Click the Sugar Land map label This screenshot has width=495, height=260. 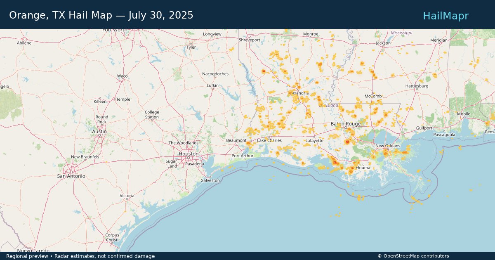click(x=172, y=163)
